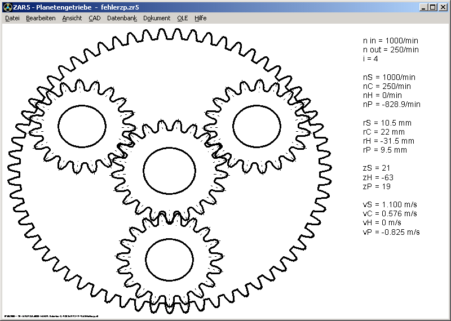Open the Bearbeiten menu
Viewport: 451px width, 321px height.
click(41, 18)
